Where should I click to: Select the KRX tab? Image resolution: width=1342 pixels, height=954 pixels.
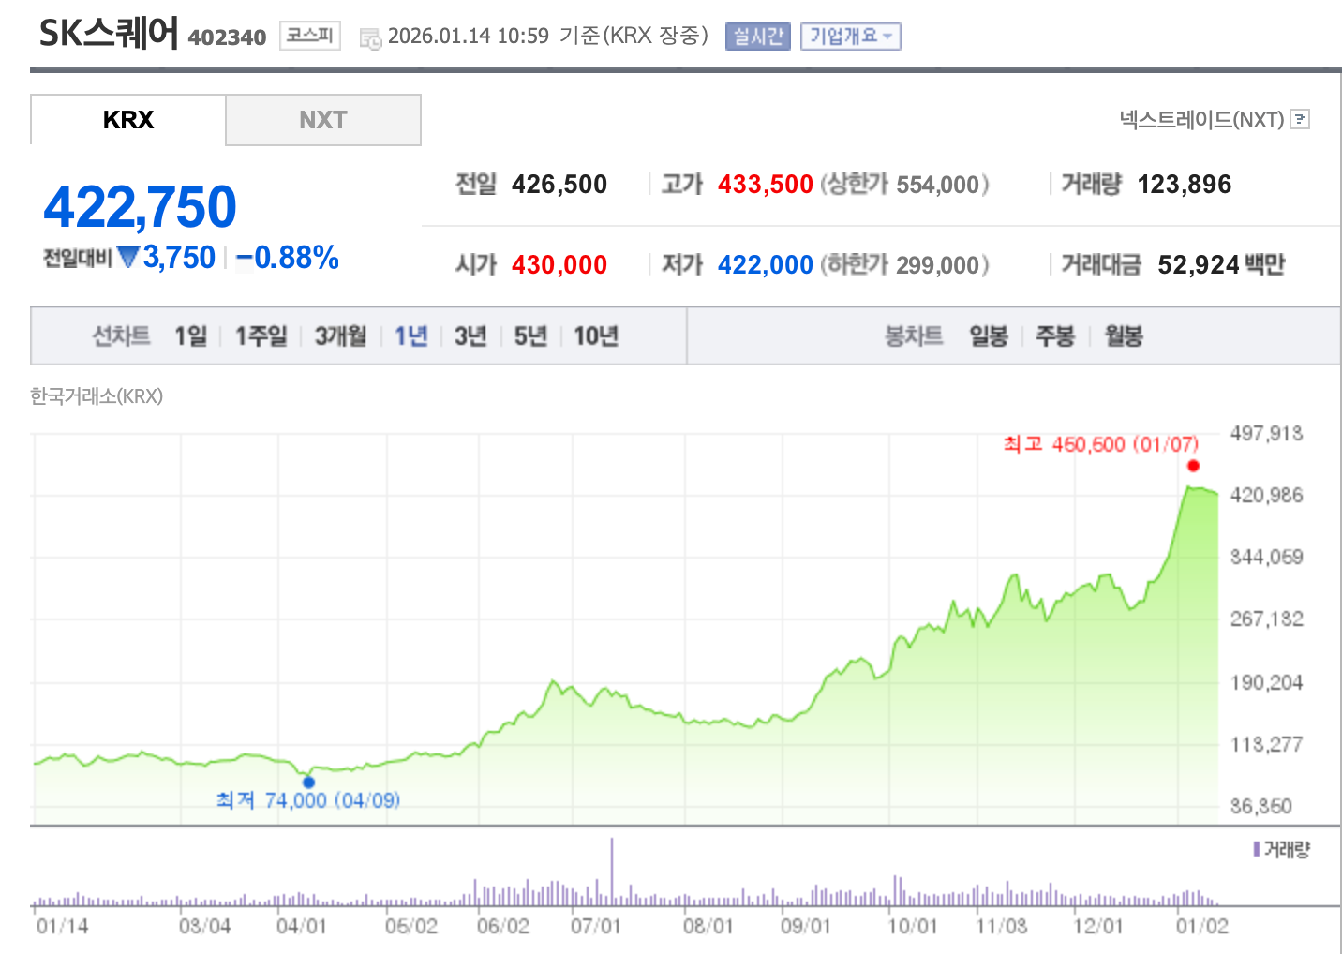point(127,119)
